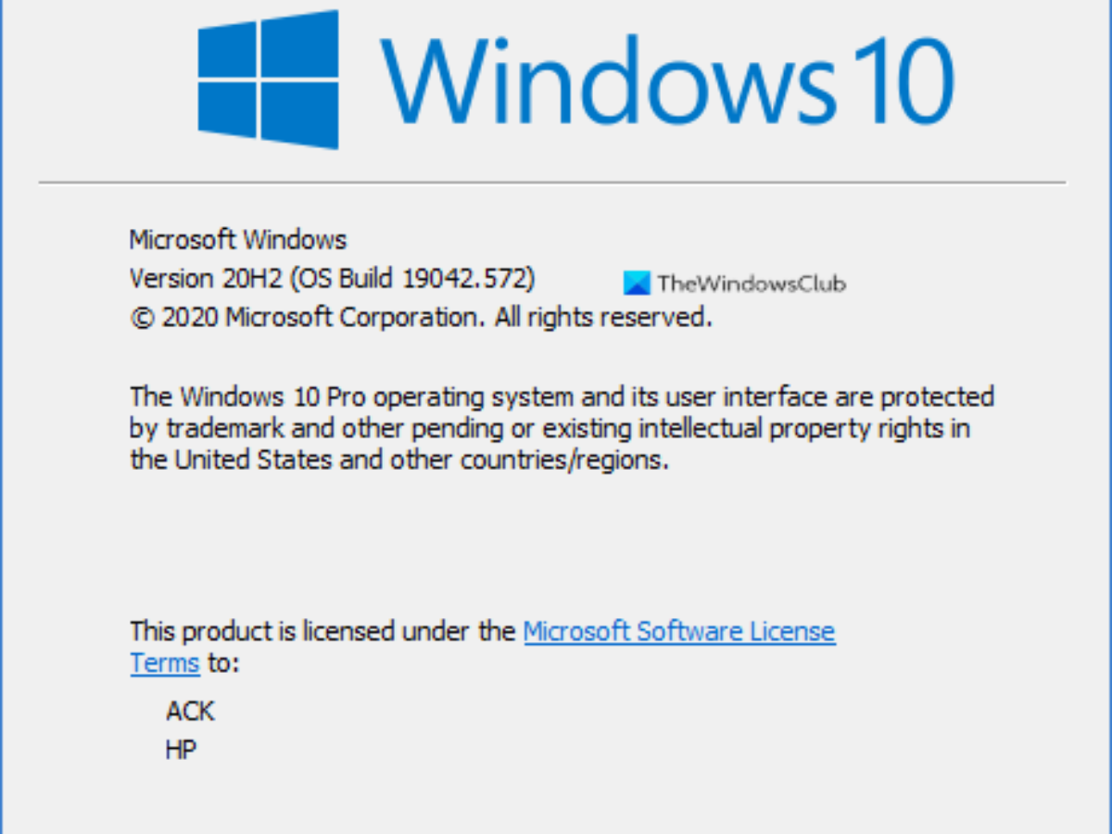Click the blue four-pane Windows logo
Screen dimensions: 1112x834
click(x=268, y=80)
